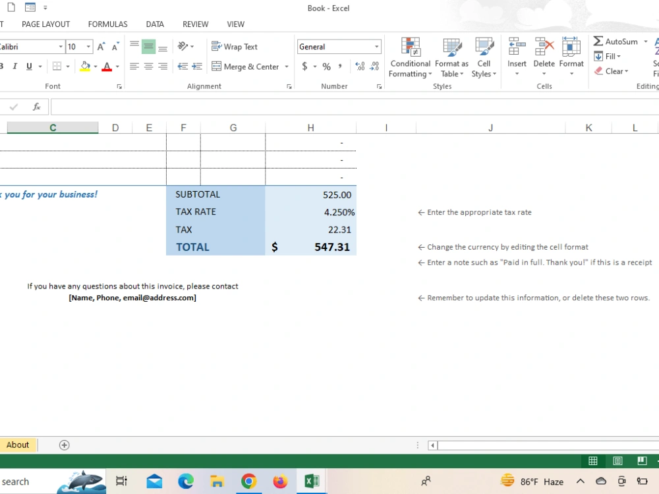
Task: Open the General number format dropdown
Action: [376, 47]
